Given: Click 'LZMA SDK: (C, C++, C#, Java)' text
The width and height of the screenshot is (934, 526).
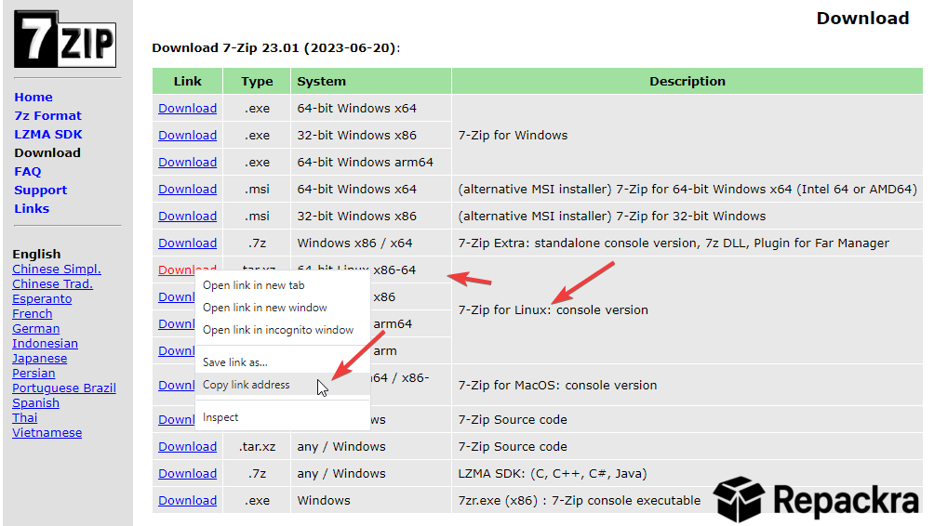Looking at the screenshot, I should (x=553, y=474).
